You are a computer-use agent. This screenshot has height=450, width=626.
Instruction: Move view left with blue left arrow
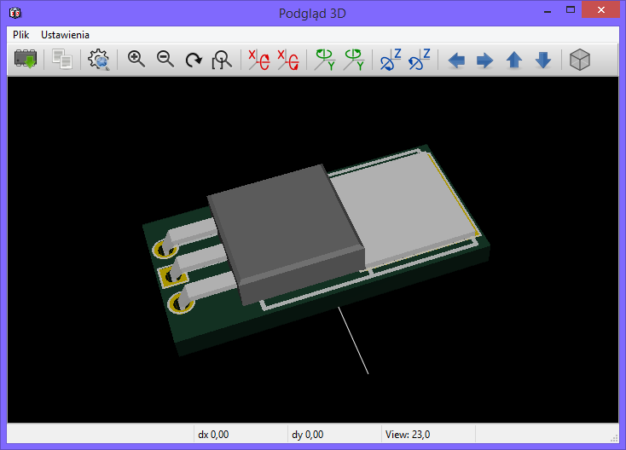[x=457, y=61]
